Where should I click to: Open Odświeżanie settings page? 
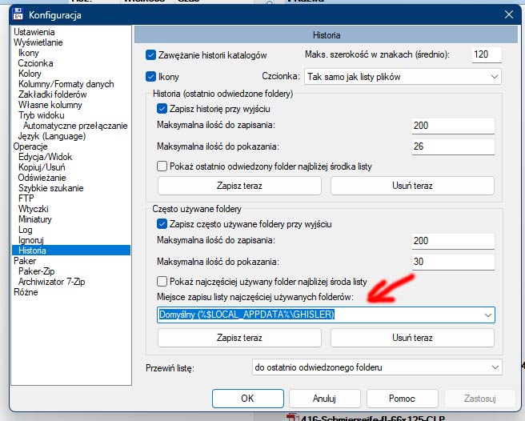tap(42, 178)
